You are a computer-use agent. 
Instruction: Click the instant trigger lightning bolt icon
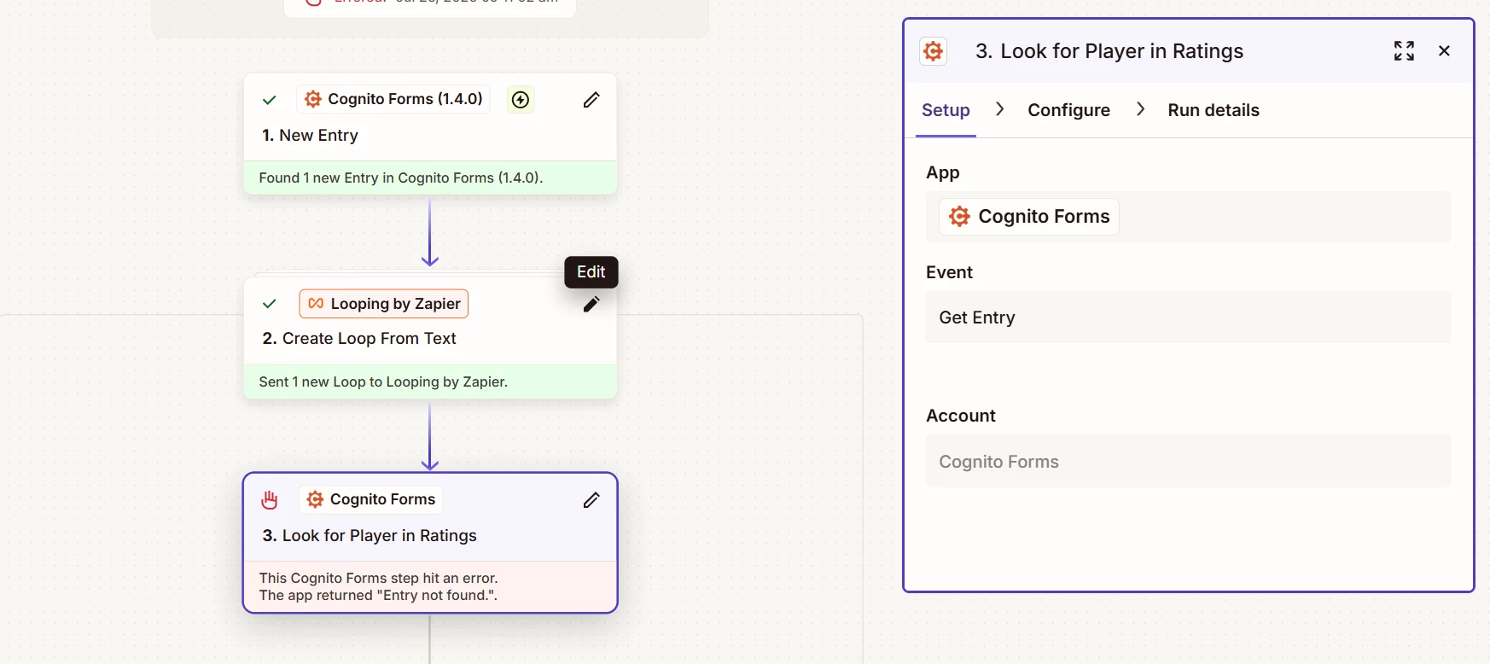coord(521,100)
